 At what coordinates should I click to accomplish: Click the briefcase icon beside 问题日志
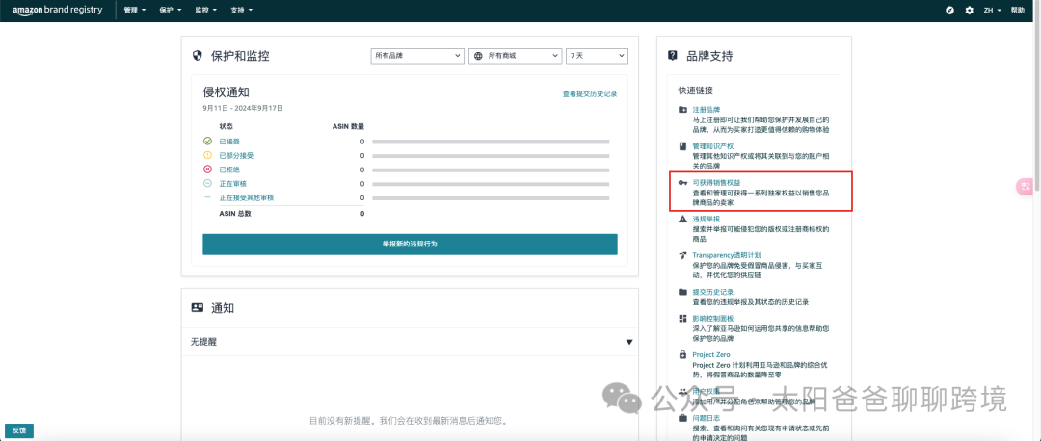pyautogui.click(x=682, y=419)
